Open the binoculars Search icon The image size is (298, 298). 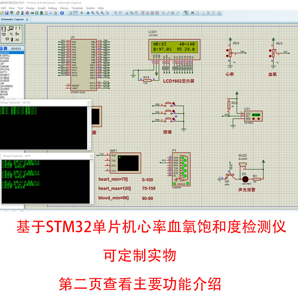(x=193, y=13)
